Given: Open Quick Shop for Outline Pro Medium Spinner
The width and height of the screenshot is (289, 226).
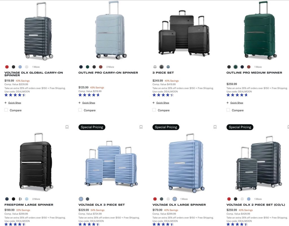Looking at the screenshot, I should [237, 103].
